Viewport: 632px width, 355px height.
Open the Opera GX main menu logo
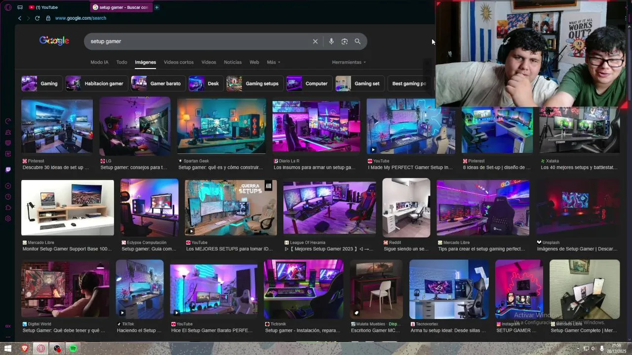(8, 7)
